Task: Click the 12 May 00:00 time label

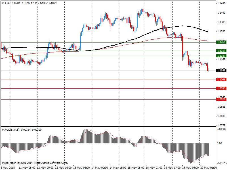Action: click(x=45, y=168)
